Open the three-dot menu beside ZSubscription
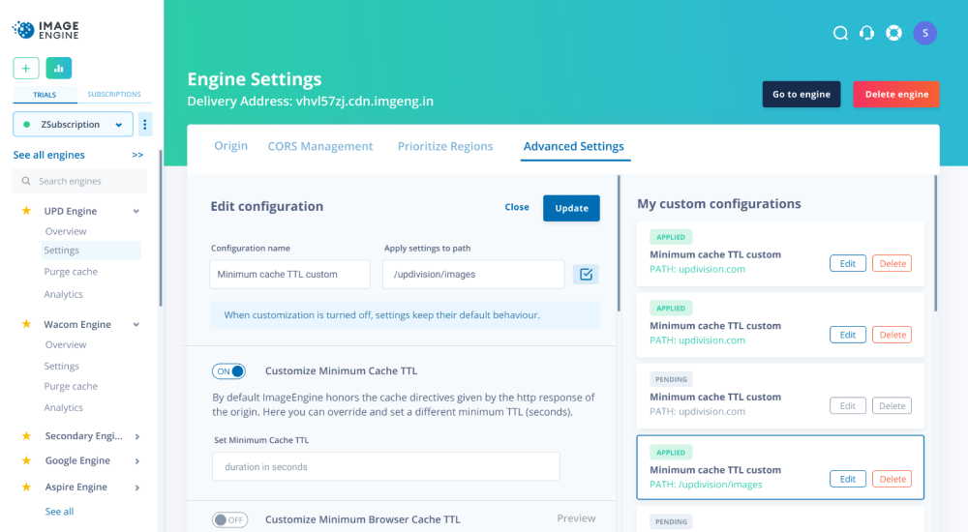This screenshot has height=532, width=968. click(x=145, y=124)
